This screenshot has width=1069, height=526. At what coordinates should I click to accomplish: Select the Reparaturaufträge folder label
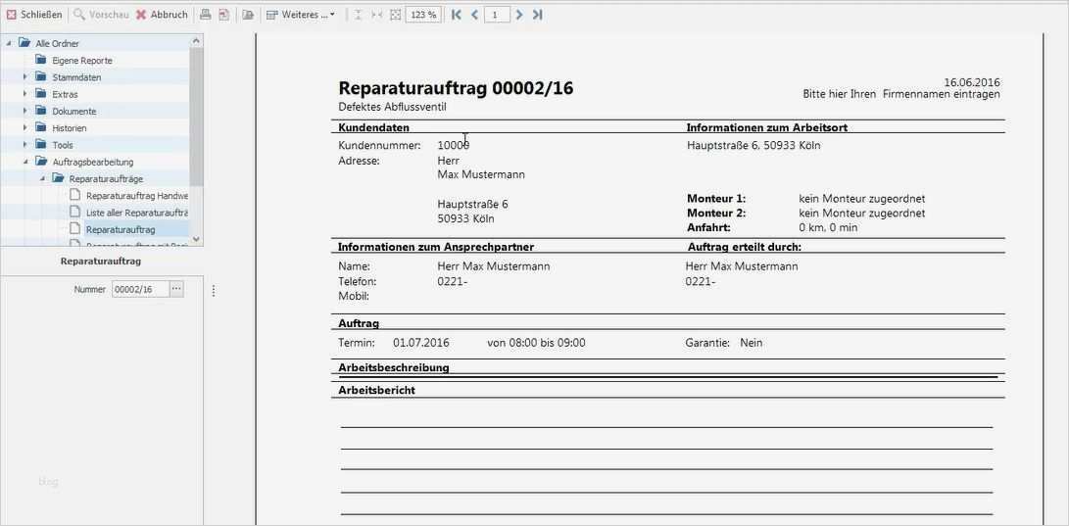click(x=106, y=179)
